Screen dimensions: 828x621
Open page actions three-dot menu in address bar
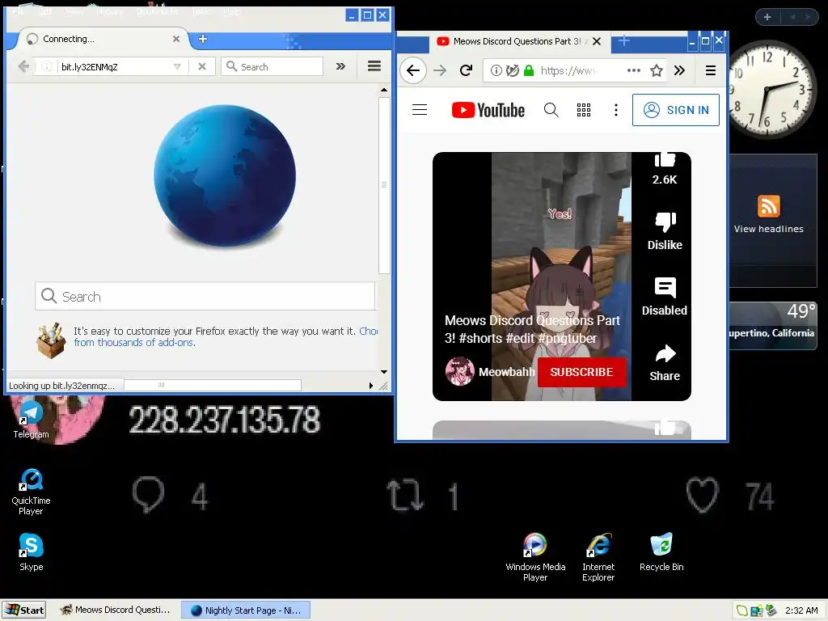click(634, 70)
